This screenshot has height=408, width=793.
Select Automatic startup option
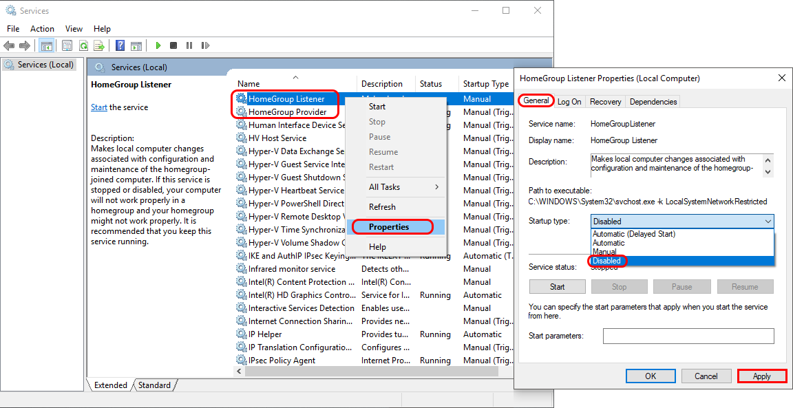coord(682,243)
